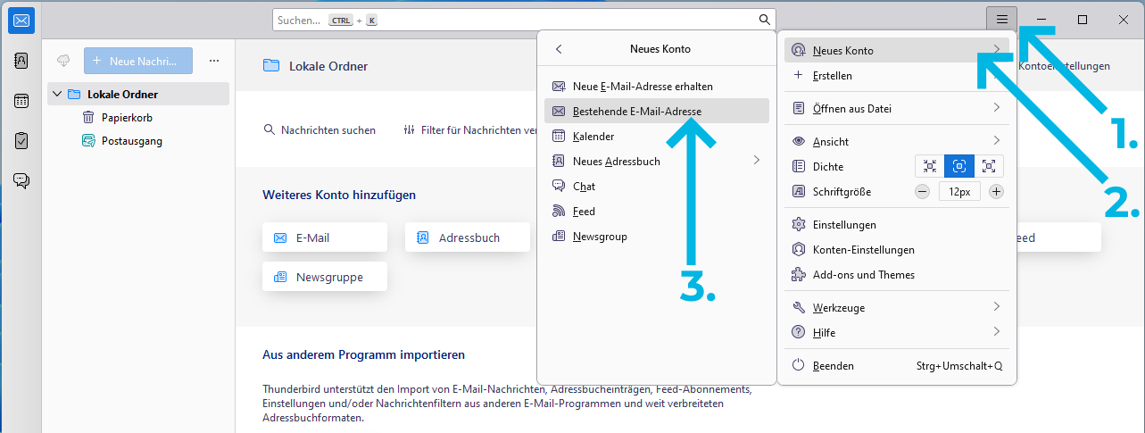Click the Mail icon in sidebar
Image resolution: width=1145 pixels, height=433 pixels.
21,21
